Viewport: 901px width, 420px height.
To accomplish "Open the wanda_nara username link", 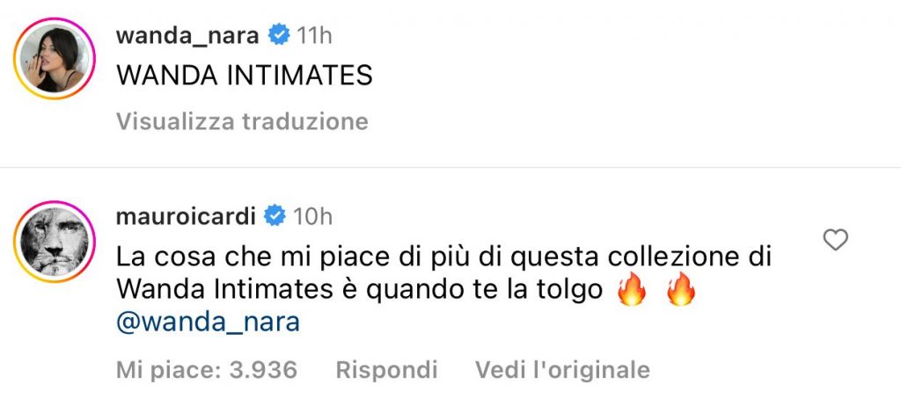I will pos(188,36).
